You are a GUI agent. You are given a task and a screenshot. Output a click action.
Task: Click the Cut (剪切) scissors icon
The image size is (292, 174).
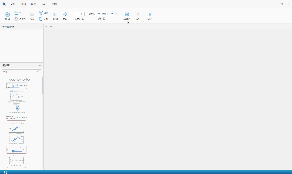click(x=41, y=13)
